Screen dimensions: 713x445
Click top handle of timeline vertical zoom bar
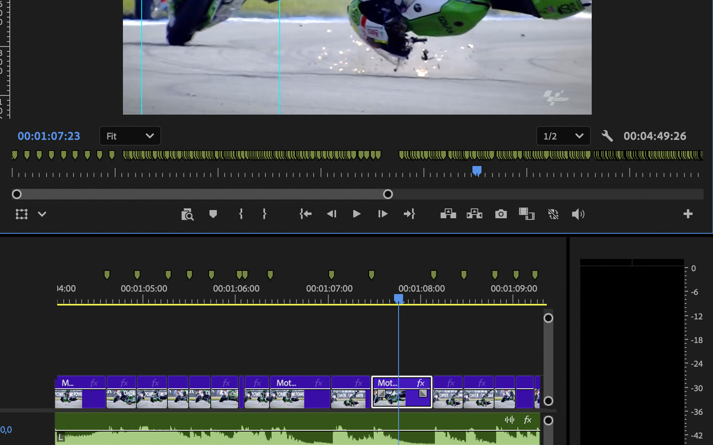point(548,318)
